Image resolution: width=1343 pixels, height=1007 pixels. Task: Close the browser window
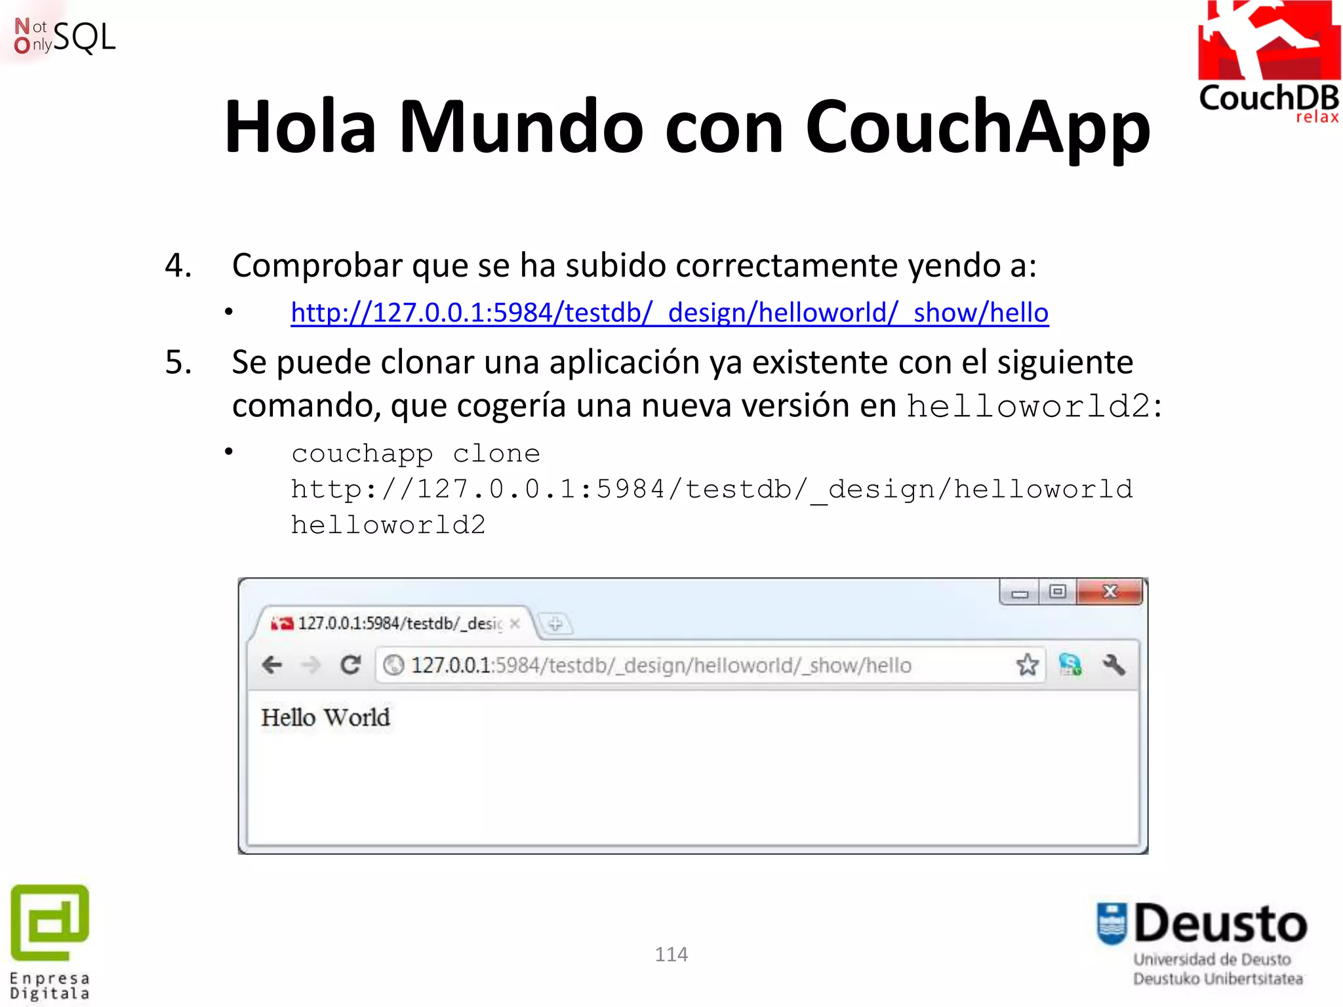pyautogui.click(x=1110, y=592)
